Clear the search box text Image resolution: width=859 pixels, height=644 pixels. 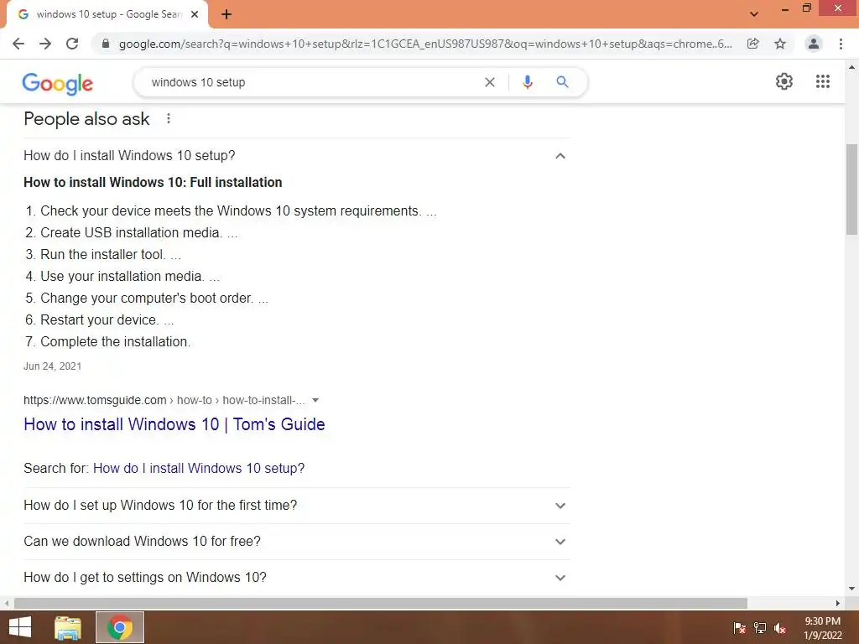[x=490, y=82]
